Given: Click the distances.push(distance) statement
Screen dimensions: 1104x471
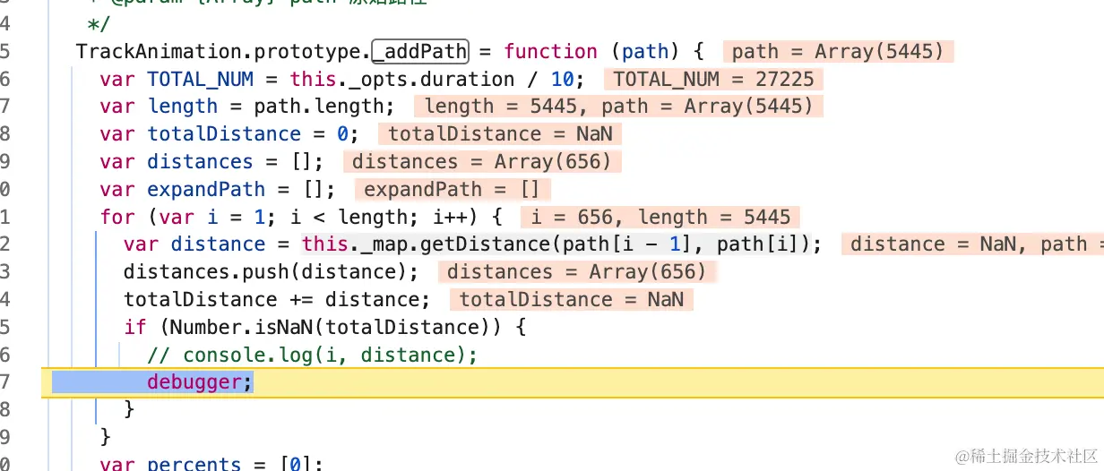Looking at the screenshot, I should click(x=271, y=272).
